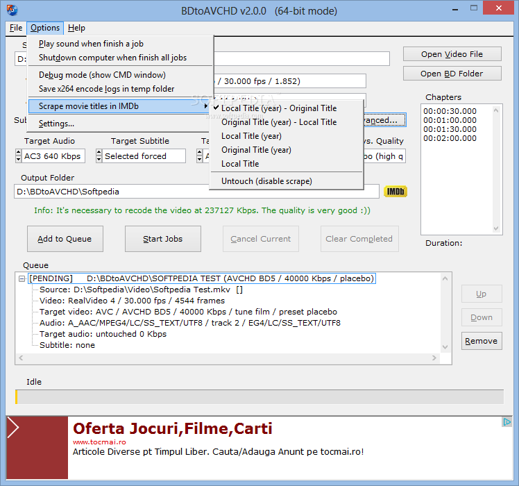This screenshot has width=519, height=486.
Task: Click Cancel Current button
Action: pos(261,239)
